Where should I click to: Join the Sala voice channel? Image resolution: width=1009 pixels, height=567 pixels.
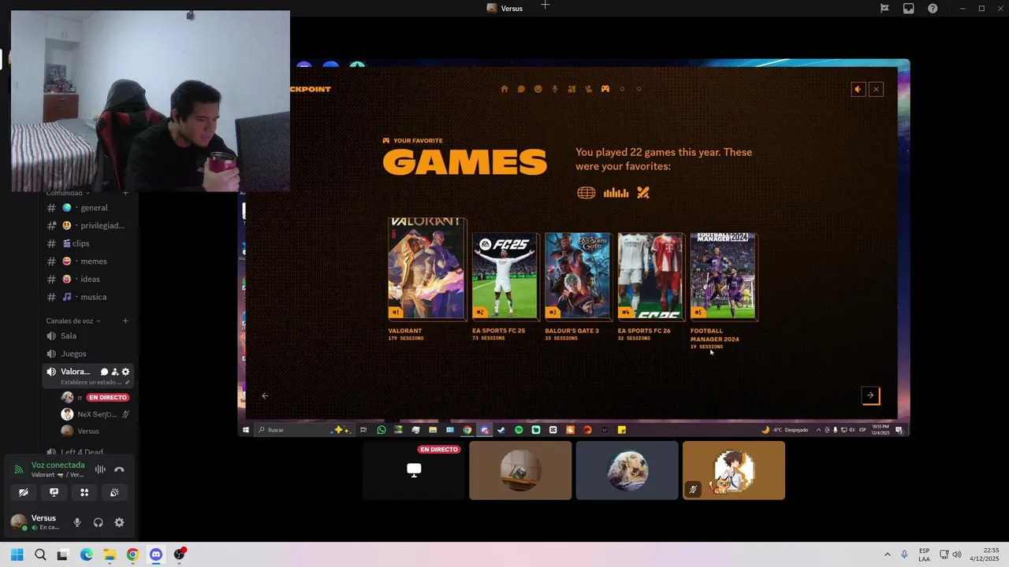(88, 335)
